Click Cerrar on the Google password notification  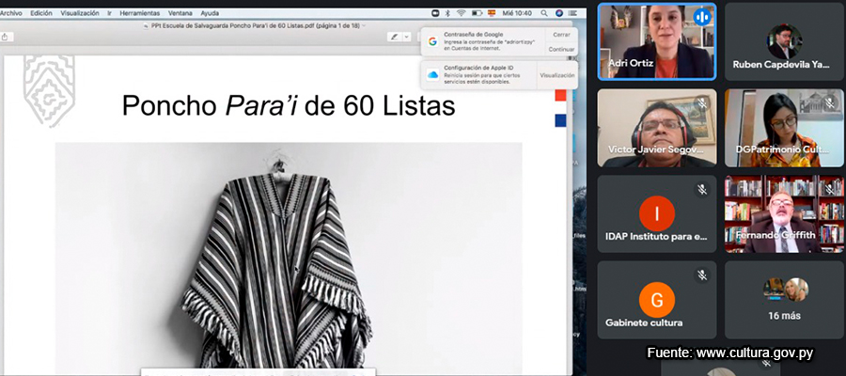click(561, 34)
